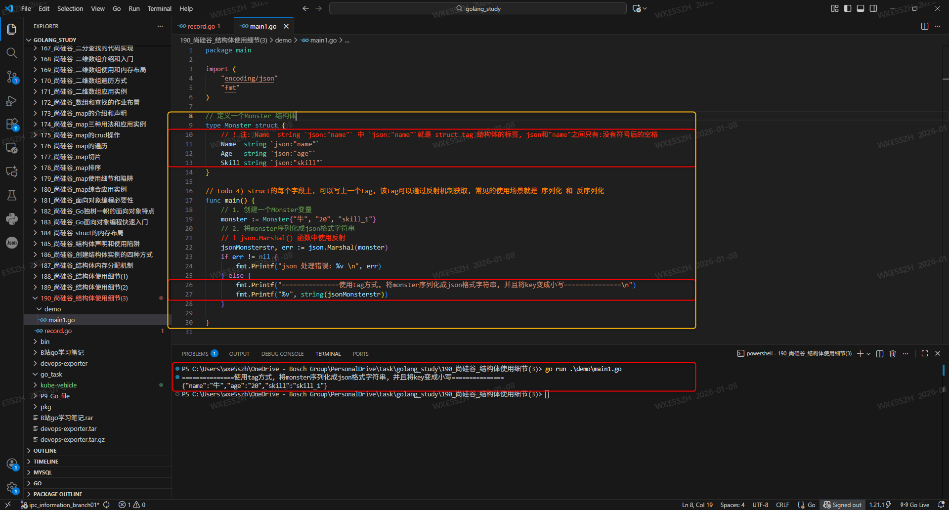
Task: Go back with navigation arrow
Action: (305, 8)
